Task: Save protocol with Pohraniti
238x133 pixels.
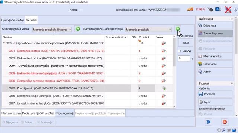Action: (215, 94)
